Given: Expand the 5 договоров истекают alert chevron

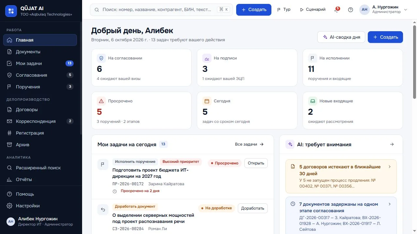Looking at the screenshot, I should [390, 167].
